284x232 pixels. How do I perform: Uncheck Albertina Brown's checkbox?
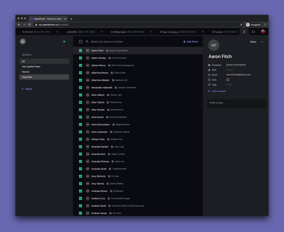pyautogui.click(x=80, y=73)
